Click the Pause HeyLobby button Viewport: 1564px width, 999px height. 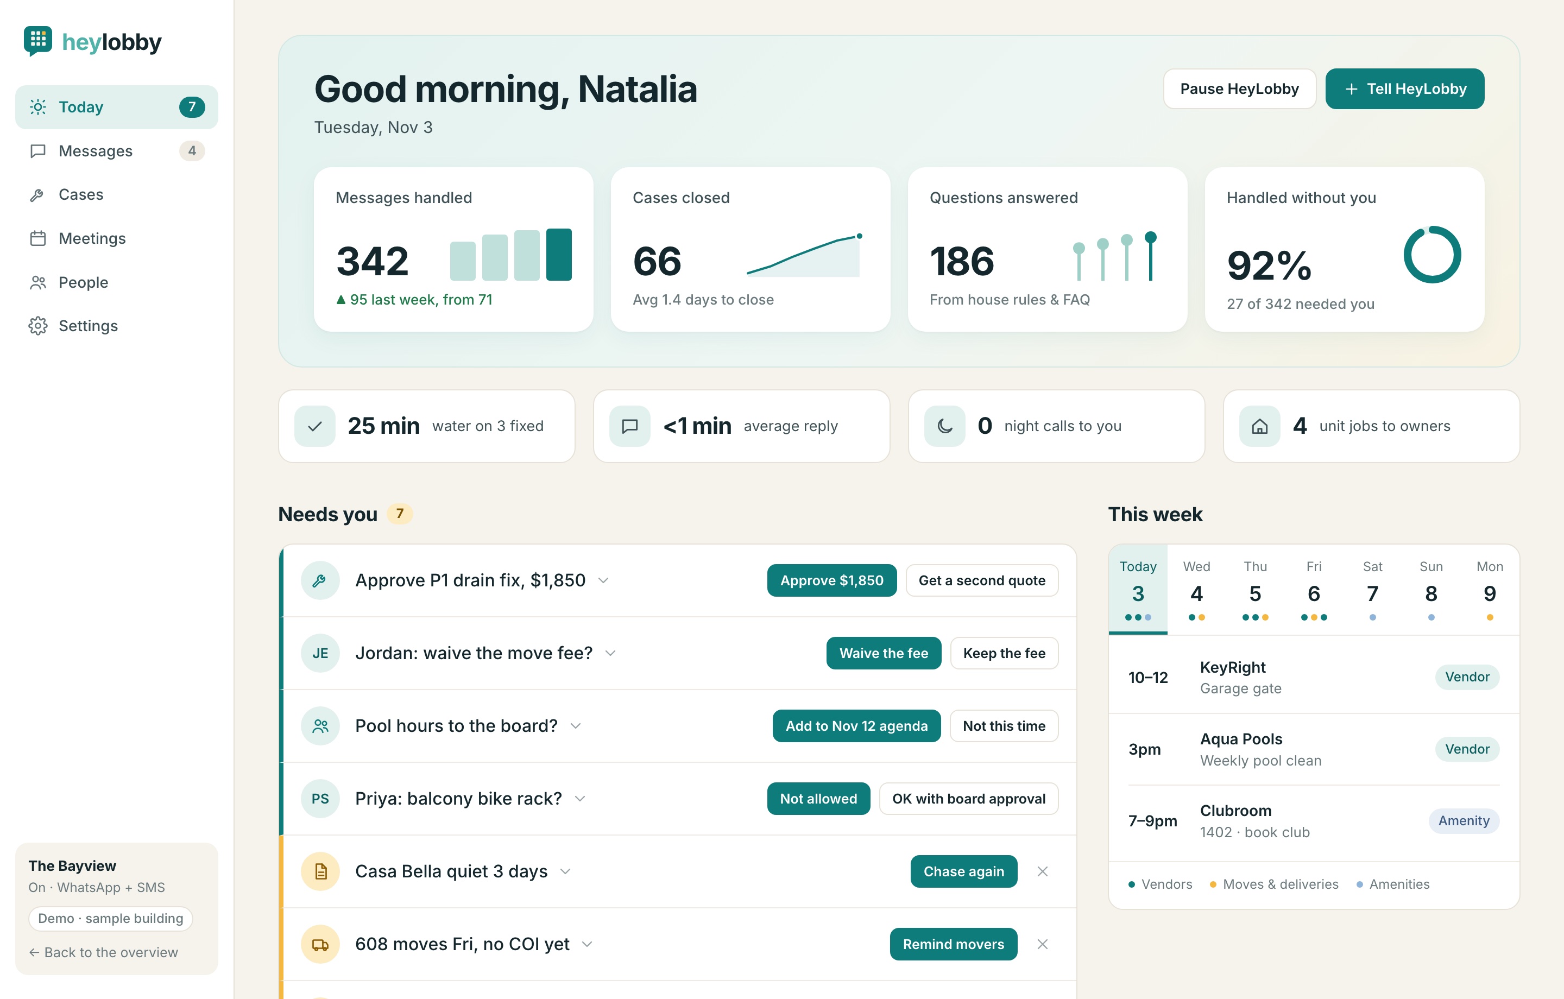pos(1239,88)
